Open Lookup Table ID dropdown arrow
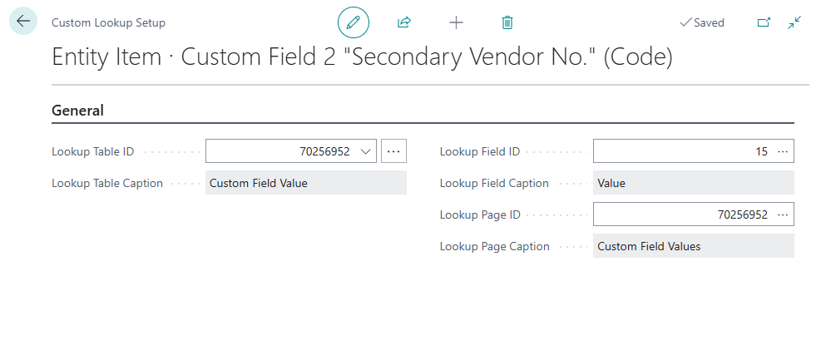831x355 pixels. [x=366, y=151]
